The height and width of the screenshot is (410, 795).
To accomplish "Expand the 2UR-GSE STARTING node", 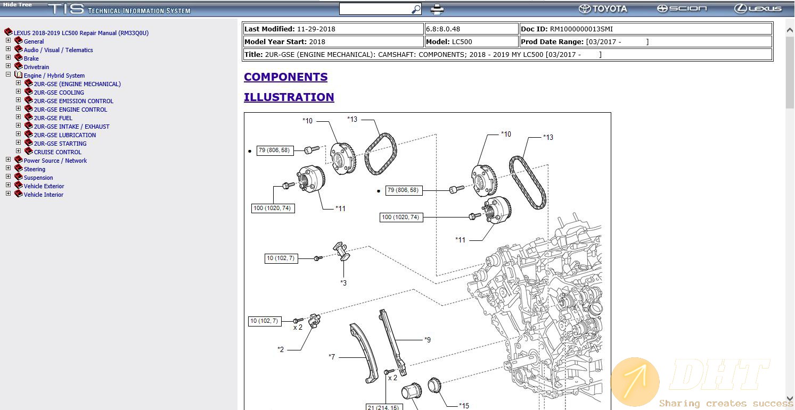I will (18, 143).
